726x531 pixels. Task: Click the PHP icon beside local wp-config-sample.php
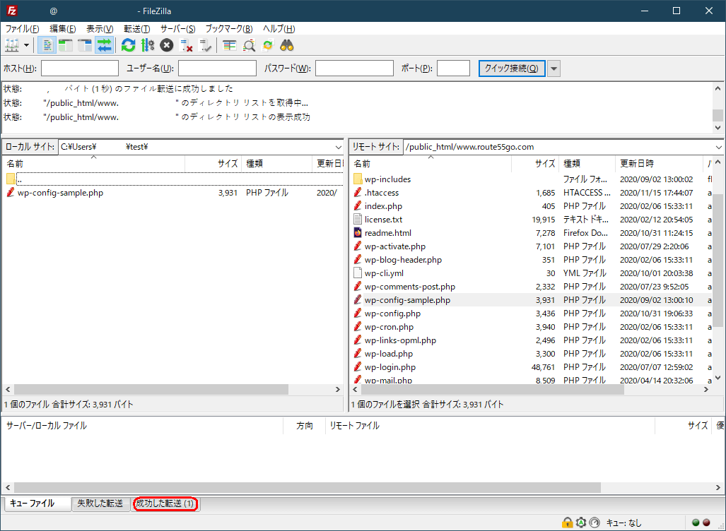[x=11, y=193]
